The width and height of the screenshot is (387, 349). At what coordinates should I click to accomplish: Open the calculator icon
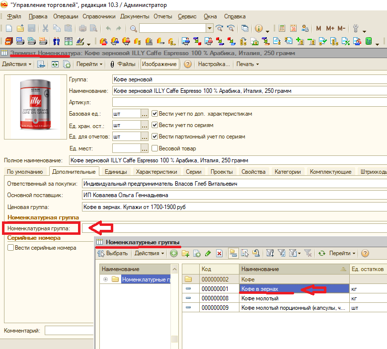[282, 28]
